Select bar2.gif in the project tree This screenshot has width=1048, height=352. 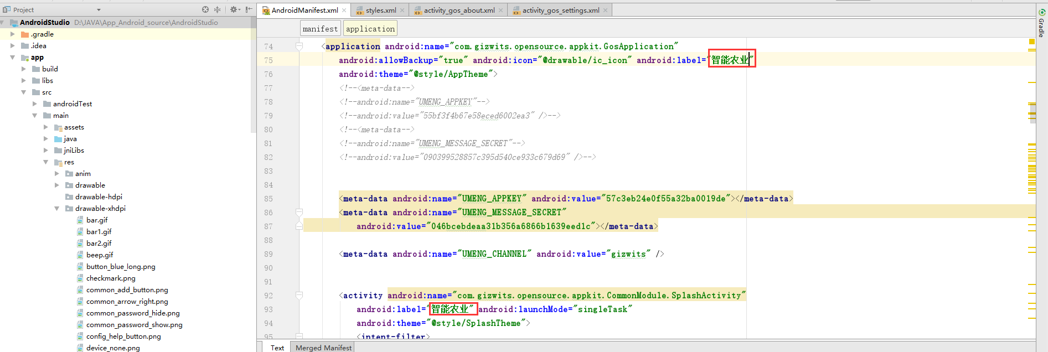(99, 244)
